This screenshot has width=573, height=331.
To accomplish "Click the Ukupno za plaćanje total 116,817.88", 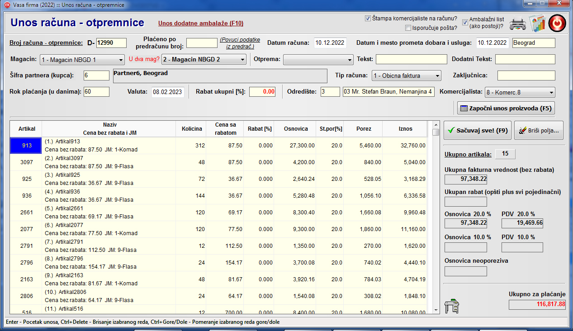I will click(537, 304).
